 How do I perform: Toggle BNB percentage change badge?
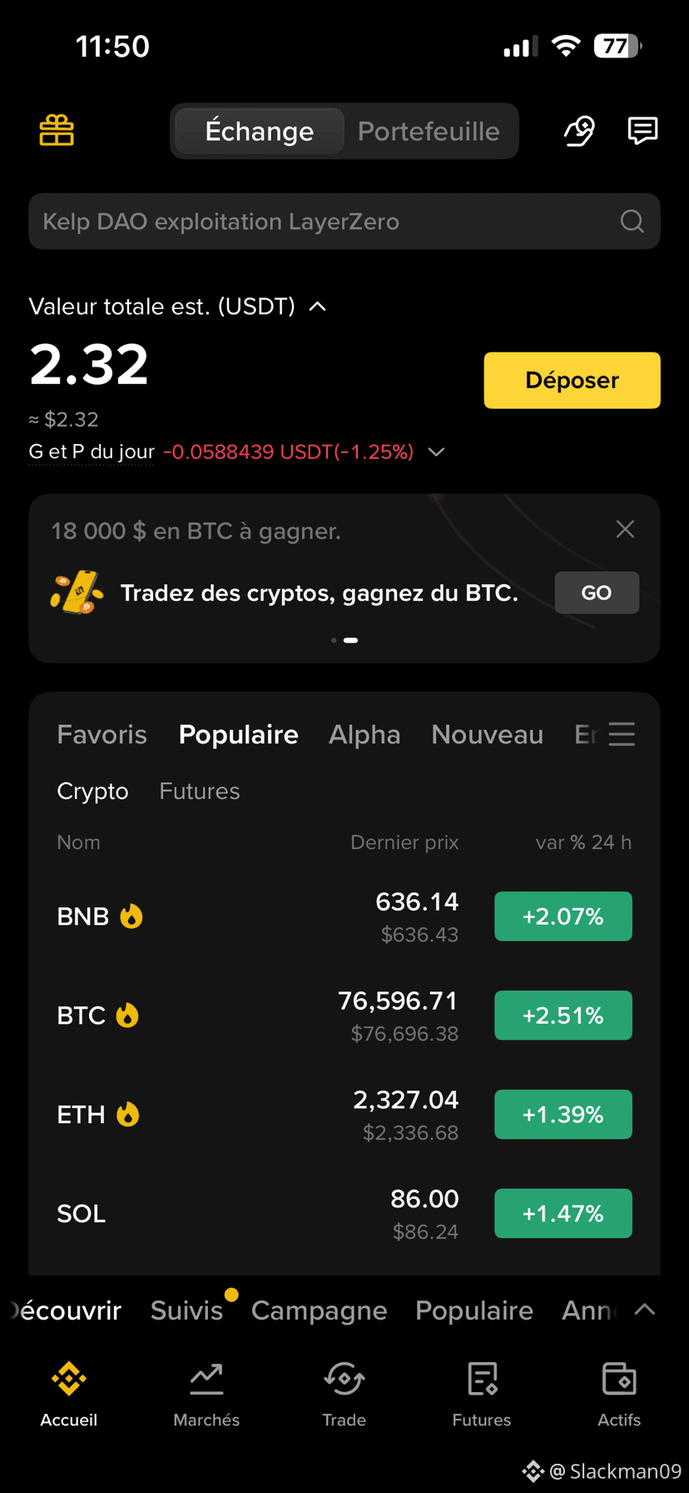[x=563, y=916]
